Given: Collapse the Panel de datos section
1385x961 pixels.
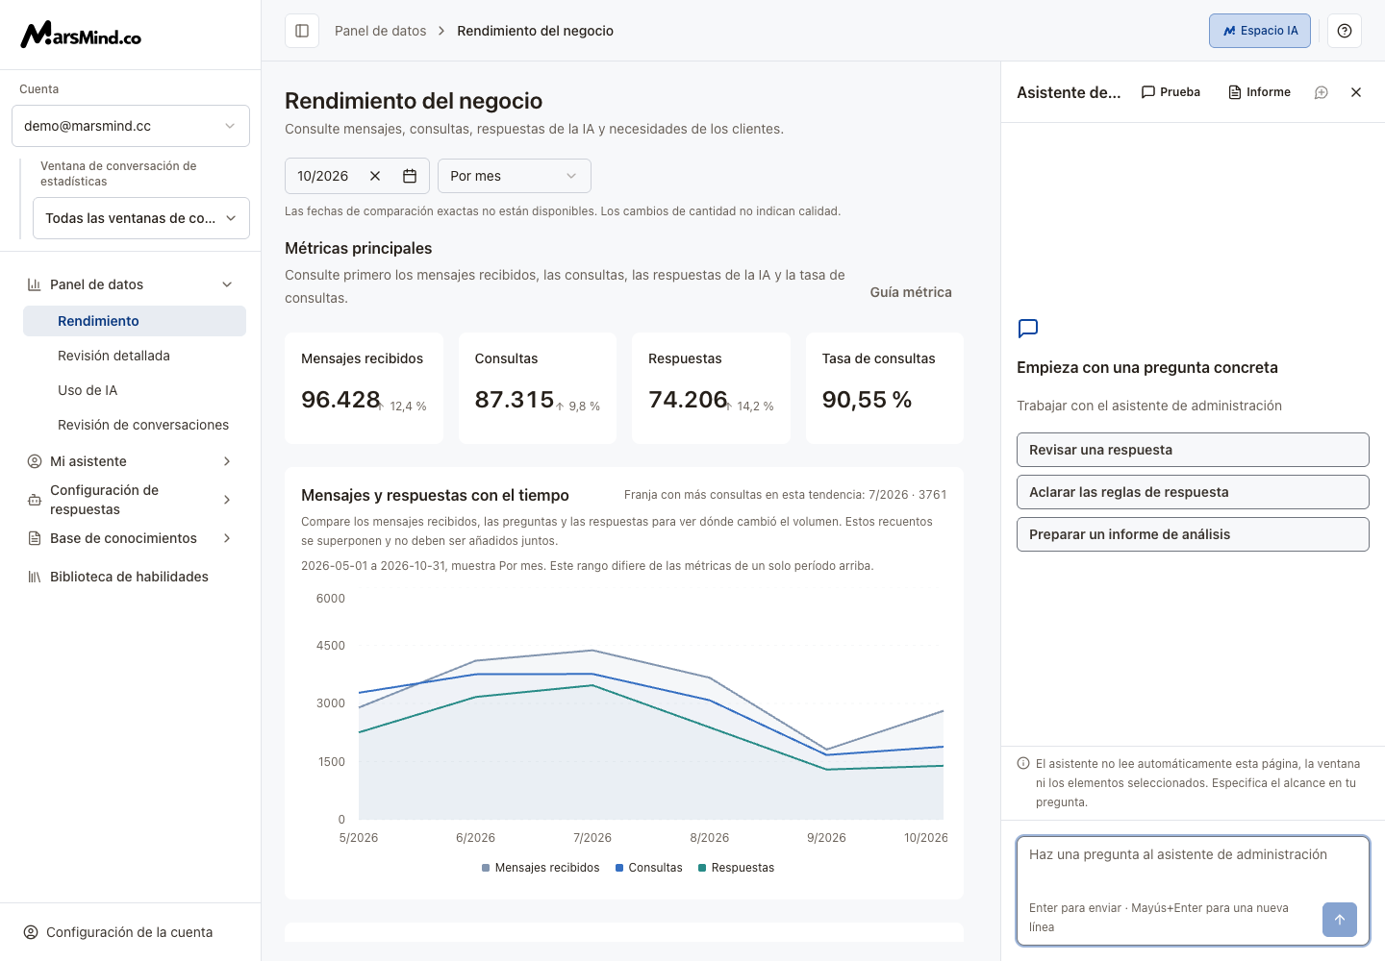Looking at the screenshot, I should coord(227,284).
